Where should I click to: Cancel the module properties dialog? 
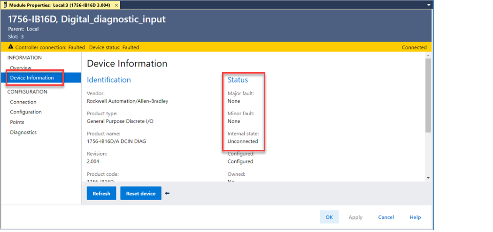tap(386, 217)
